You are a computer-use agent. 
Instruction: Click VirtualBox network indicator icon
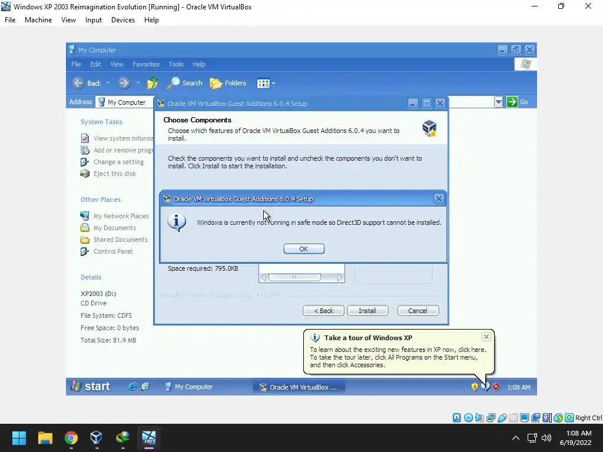pos(491,418)
